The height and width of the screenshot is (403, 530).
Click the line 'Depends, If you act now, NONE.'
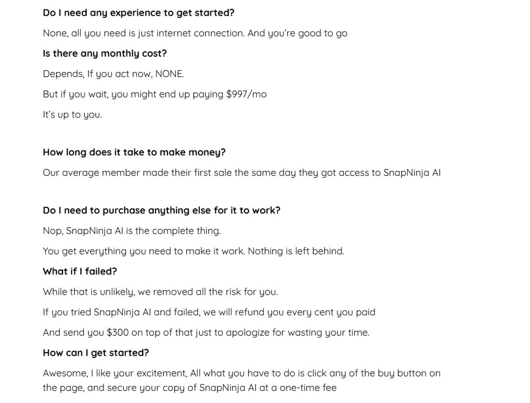tap(113, 73)
